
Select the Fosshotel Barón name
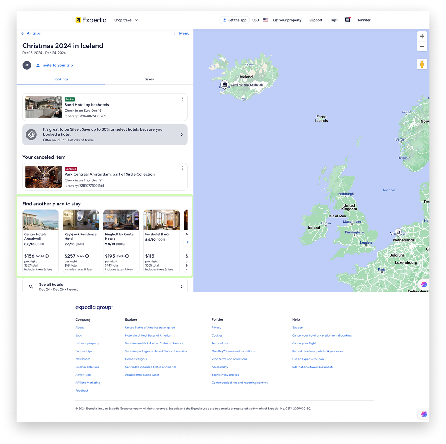pos(158,234)
